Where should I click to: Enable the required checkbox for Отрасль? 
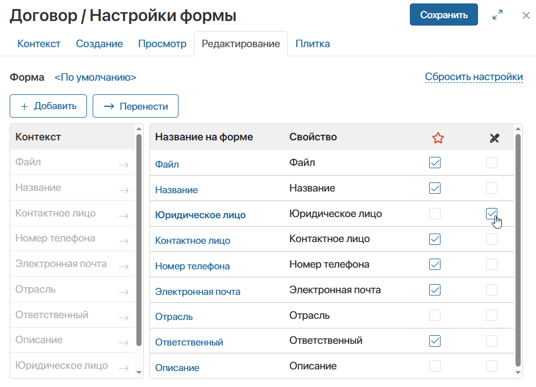coord(434,315)
